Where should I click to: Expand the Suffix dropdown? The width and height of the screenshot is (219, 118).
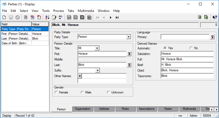[x=98, y=70]
